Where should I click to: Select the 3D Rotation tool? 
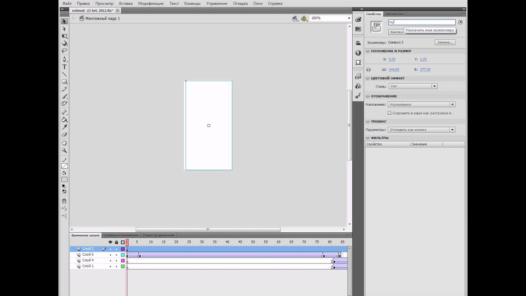[65, 44]
